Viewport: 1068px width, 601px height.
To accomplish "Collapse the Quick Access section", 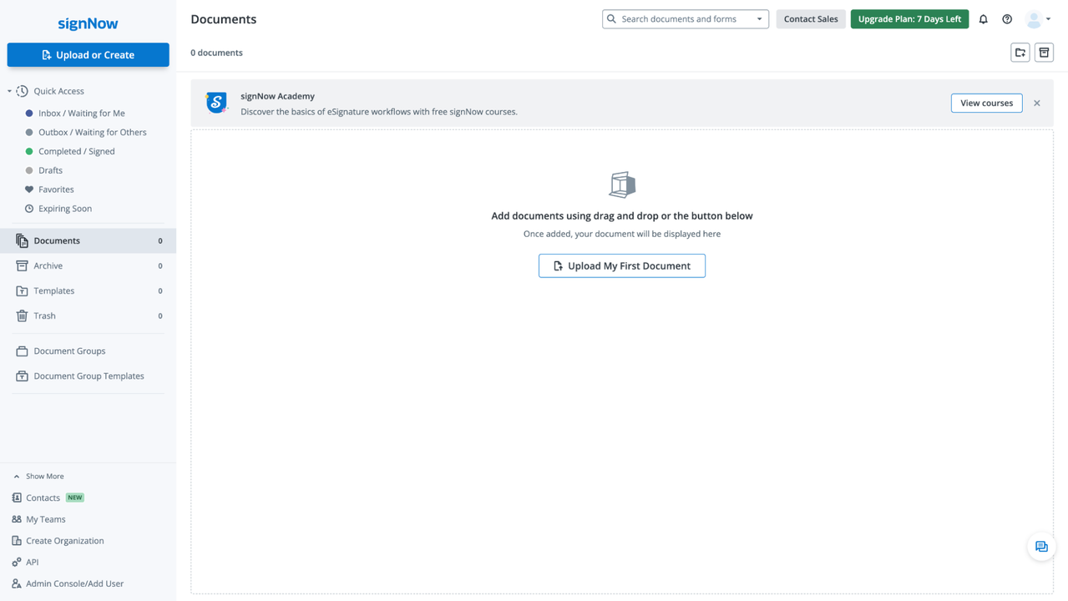I will [x=10, y=91].
